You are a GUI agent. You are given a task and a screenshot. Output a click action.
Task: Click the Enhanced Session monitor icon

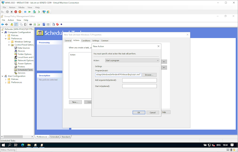point(44,12)
